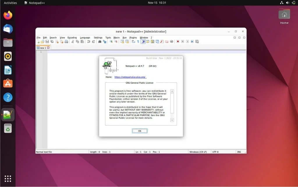Screen dimensions: 298x187
Task: Click the Save All toolbar icon
Action: (52, 41)
